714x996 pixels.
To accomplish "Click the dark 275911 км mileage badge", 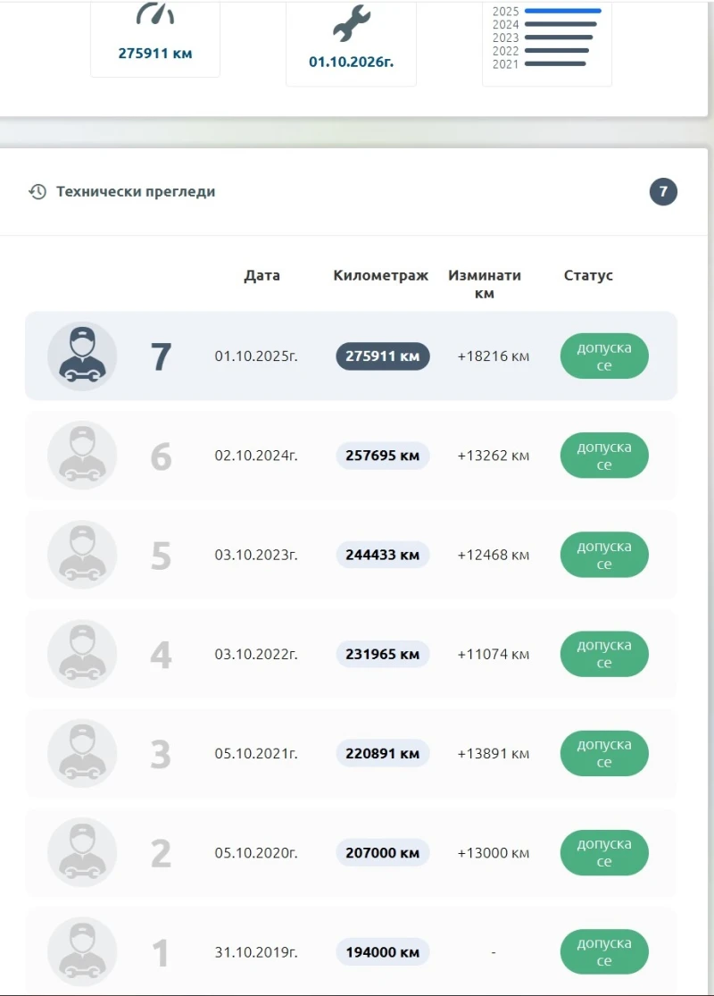I will [x=382, y=356].
